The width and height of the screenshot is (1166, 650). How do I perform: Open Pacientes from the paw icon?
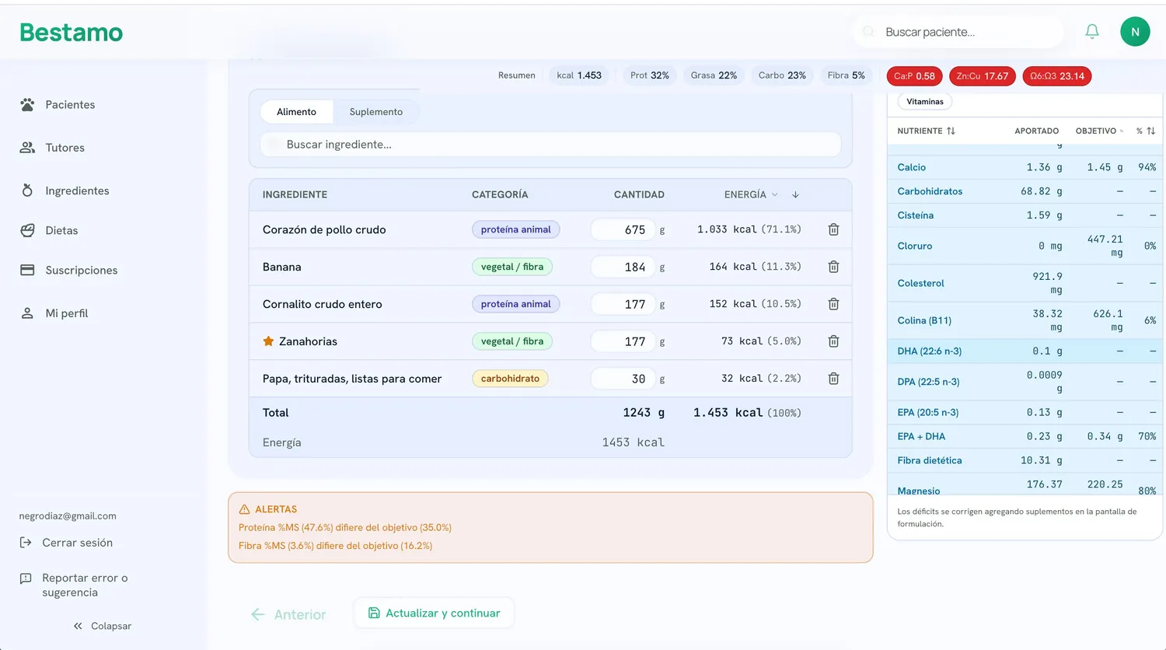click(x=27, y=104)
